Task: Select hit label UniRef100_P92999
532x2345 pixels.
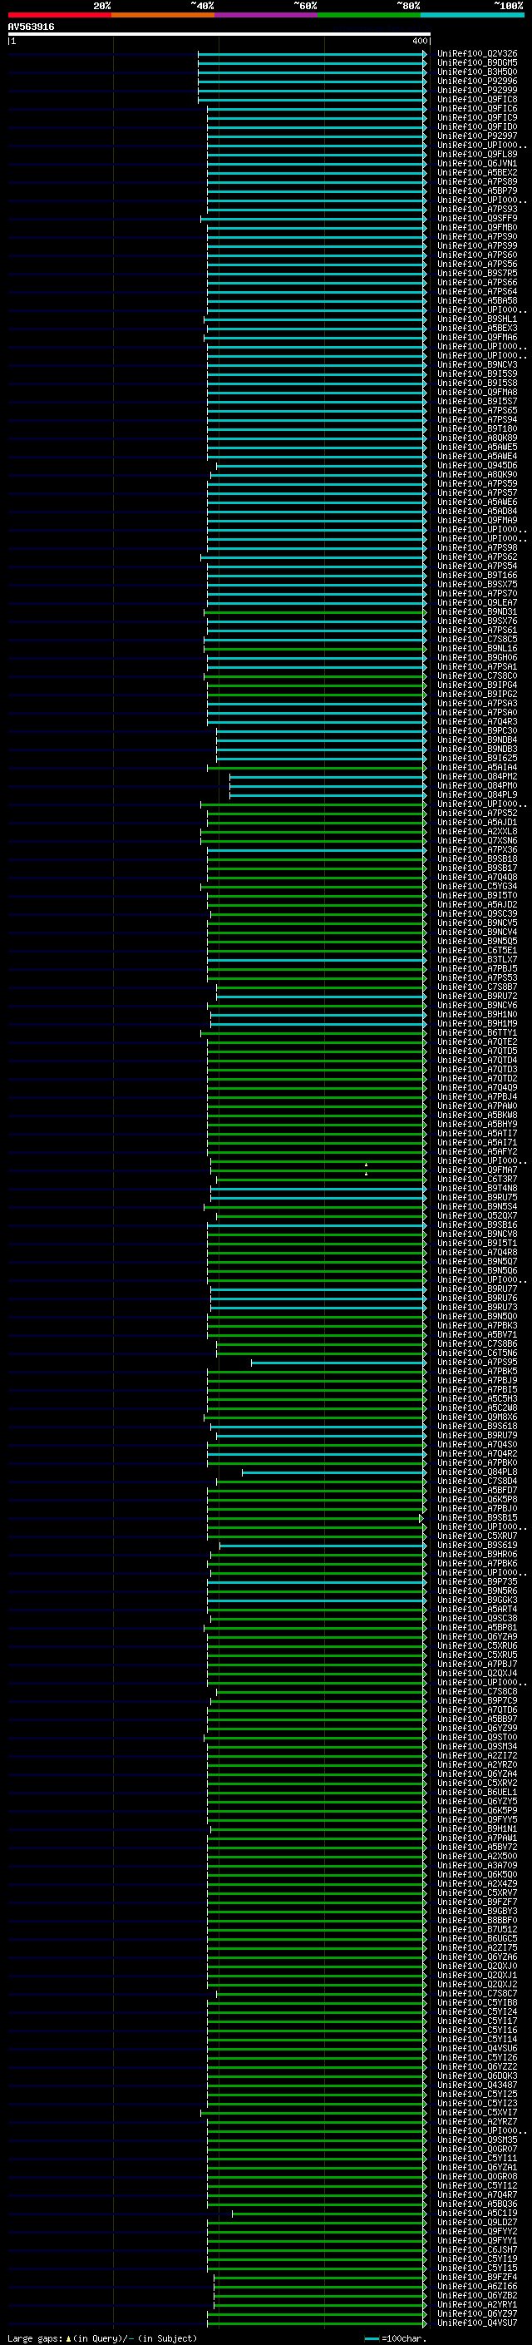Action: click(x=477, y=90)
